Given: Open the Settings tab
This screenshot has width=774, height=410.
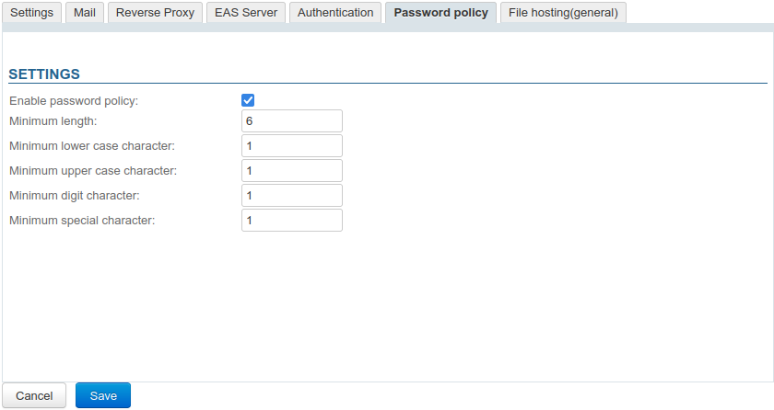Looking at the screenshot, I should click(32, 13).
